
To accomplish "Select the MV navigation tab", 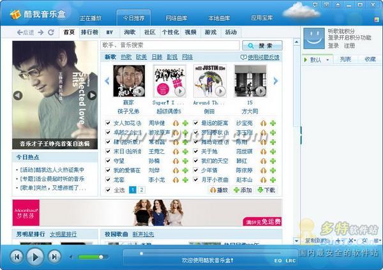I will (110, 33).
